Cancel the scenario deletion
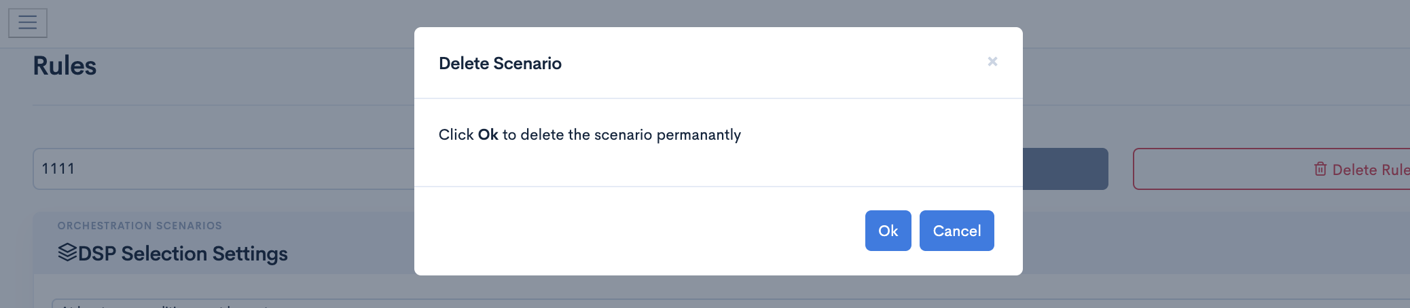The image size is (1410, 308). (956, 231)
